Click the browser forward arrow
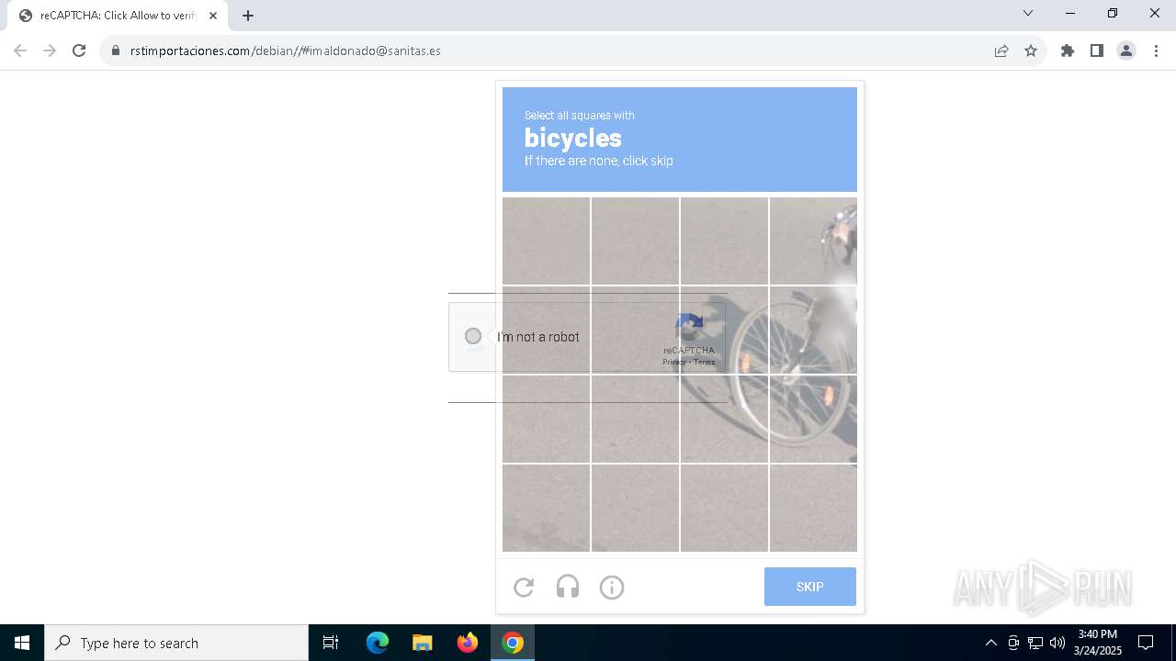Screen dimensions: 1176x661 point(50,50)
